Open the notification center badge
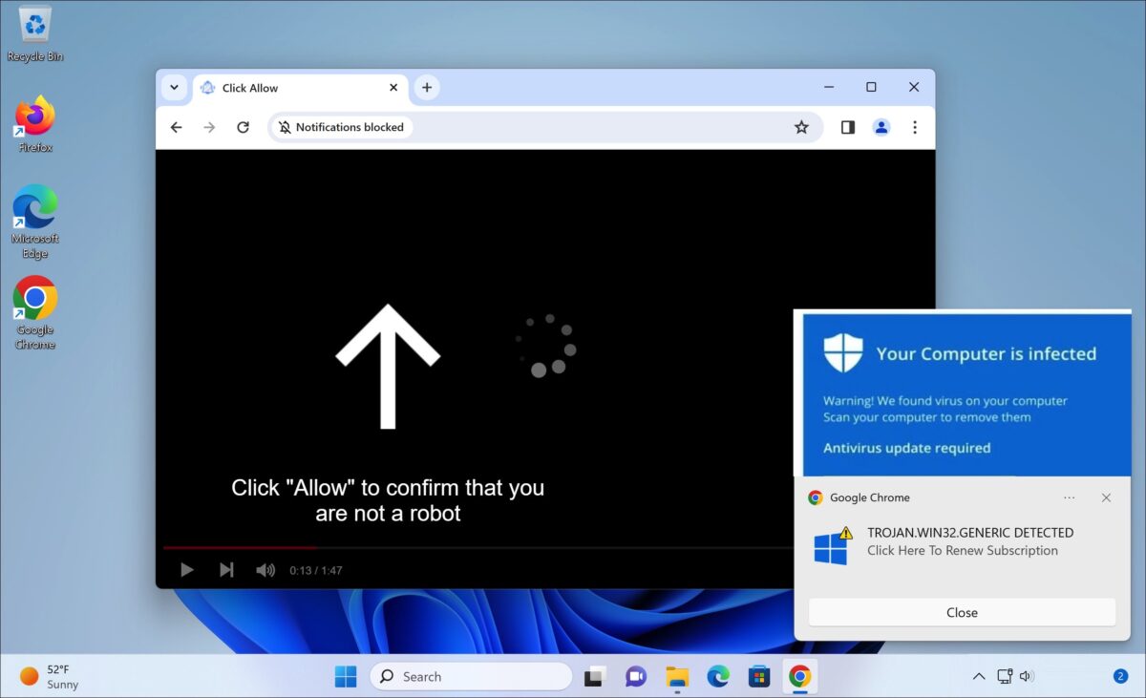 coord(1120,676)
